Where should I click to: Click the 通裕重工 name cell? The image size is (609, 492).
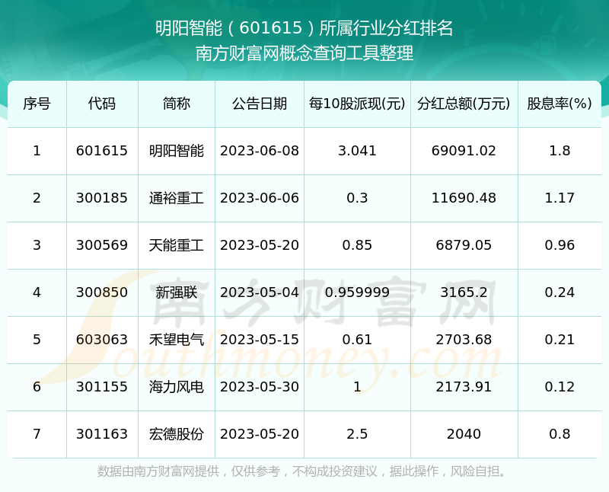point(177,198)
